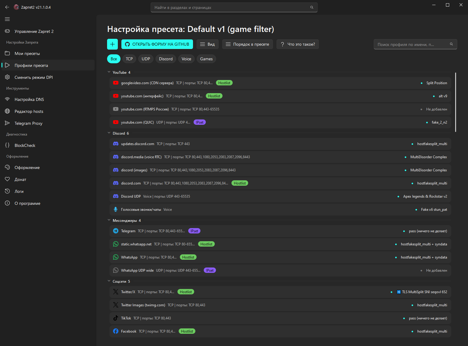This screenshot has height=346, width=468.
Task: Click gray YouTube icon of RTMPS Россия row
Action: (116, 109)
